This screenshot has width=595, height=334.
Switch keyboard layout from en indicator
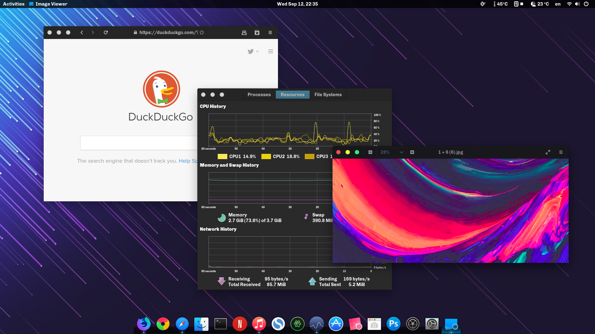point(558,4)
